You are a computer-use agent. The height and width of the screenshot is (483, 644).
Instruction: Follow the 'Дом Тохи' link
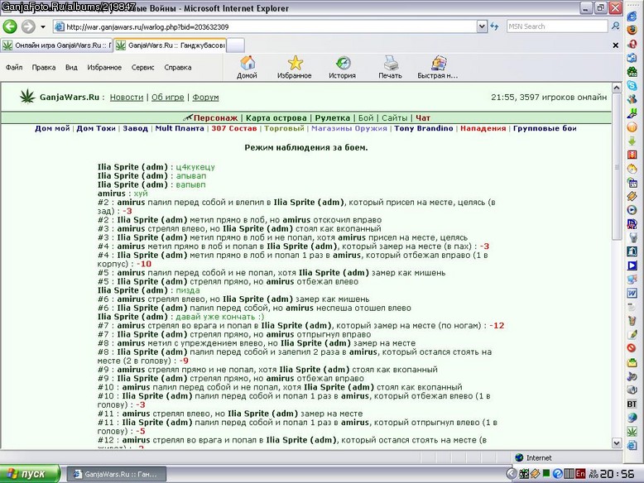click(96, 128)
